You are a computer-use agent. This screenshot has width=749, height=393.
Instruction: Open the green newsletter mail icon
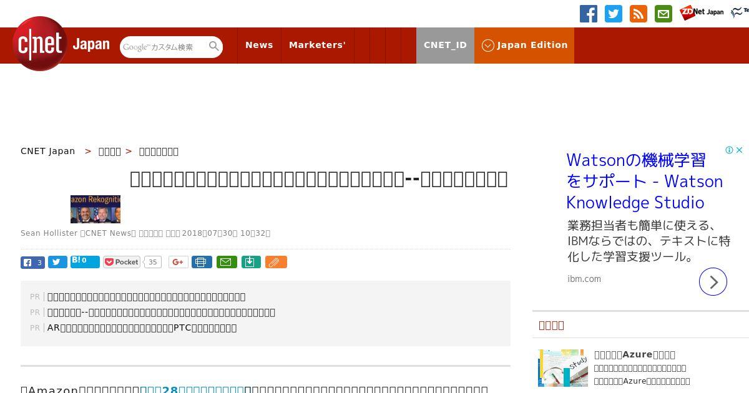coord(663,14)
